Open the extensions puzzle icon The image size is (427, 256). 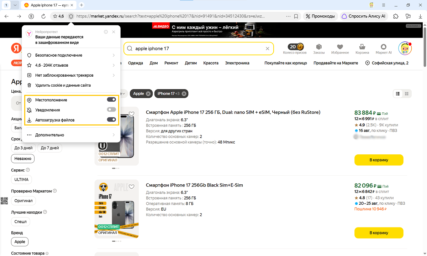[396, 16]
